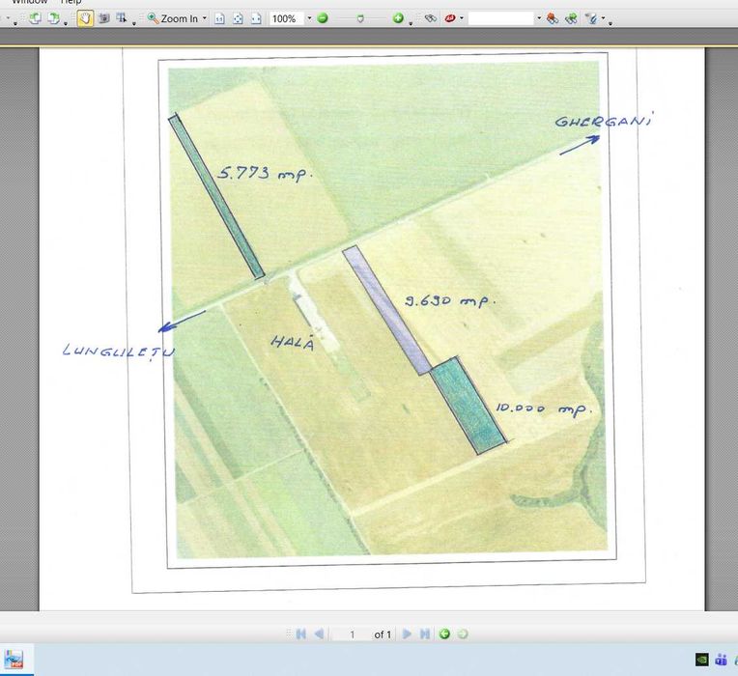Set view to Fit Page
This screenshot has height=676, width=738.
239,18
